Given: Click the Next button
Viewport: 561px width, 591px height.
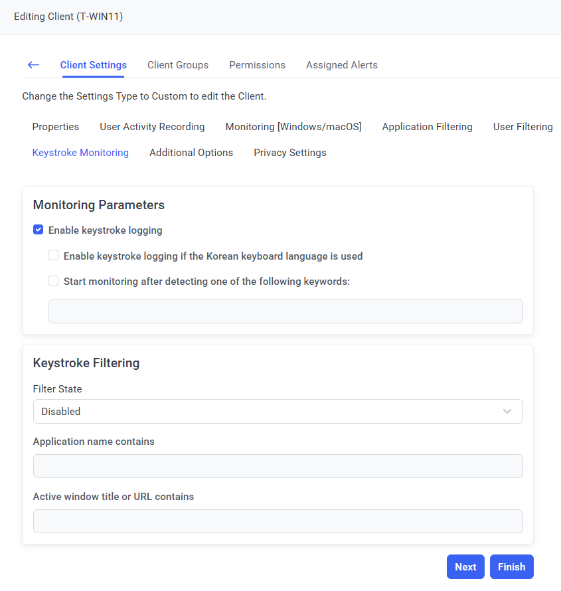Looking at the screenshot, I should (465, 567).
